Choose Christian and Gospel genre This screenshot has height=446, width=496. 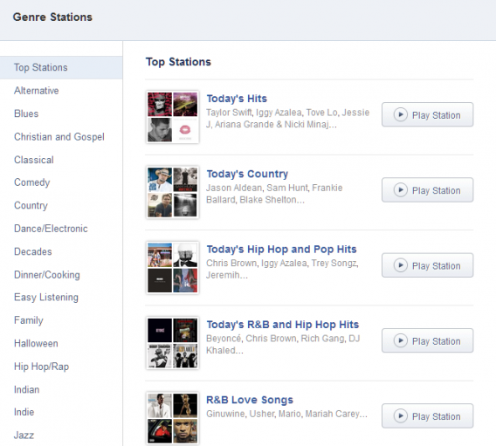(x=59, y=137)
